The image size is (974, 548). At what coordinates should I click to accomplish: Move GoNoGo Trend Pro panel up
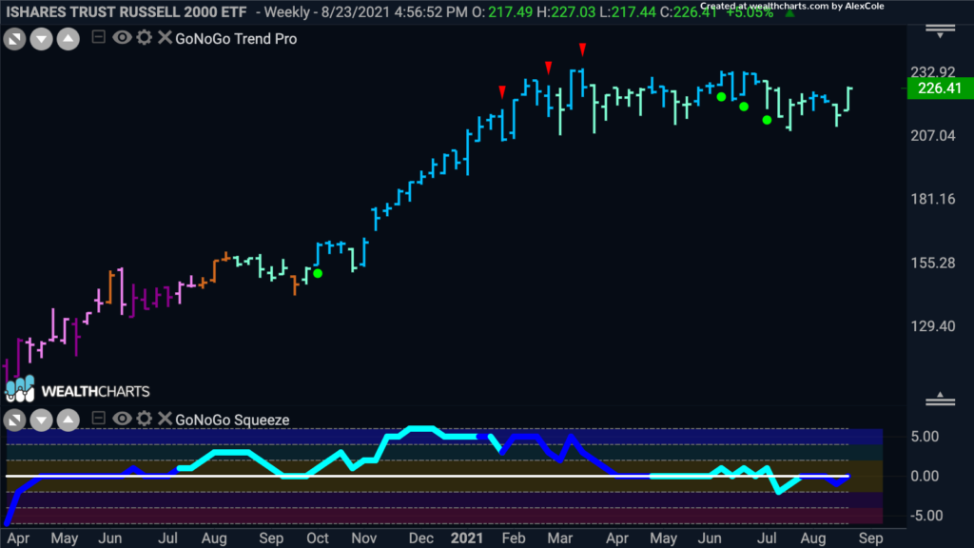pyautogui.click(x=68, y=39)
